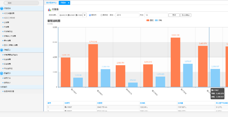The image size is (228, 117).
Task: Click the year input field showing 2019
Action: (x=127, y=15)
